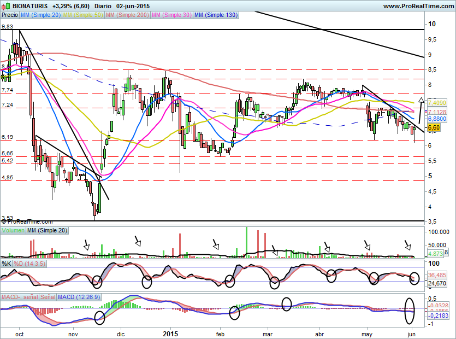
Task: Select the 2015 year marker on time axis
Action: click(171, 334)
